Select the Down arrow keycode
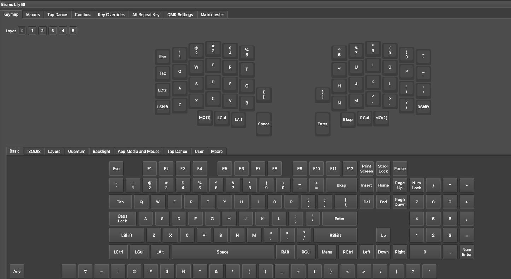This screenshot has width=511, height=279. pyautogui.click(x=383, y=252)
